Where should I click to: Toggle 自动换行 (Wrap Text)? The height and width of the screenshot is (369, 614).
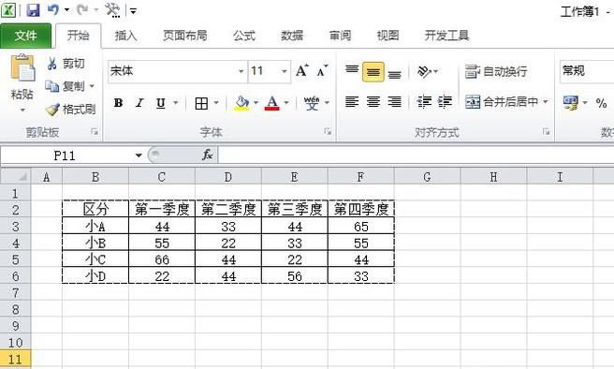[x=496, y=72]
